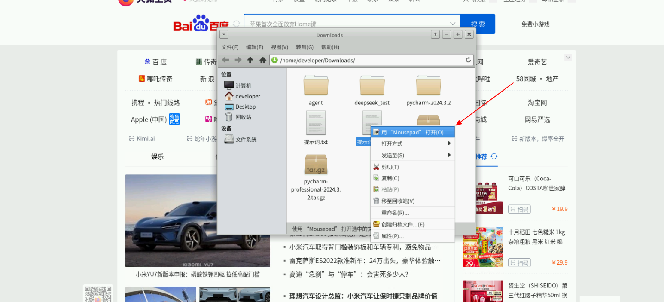Open 小米YU7新版本申报 article caption
Viewport: 664px width, 302px height.
[x=198, y=274]
